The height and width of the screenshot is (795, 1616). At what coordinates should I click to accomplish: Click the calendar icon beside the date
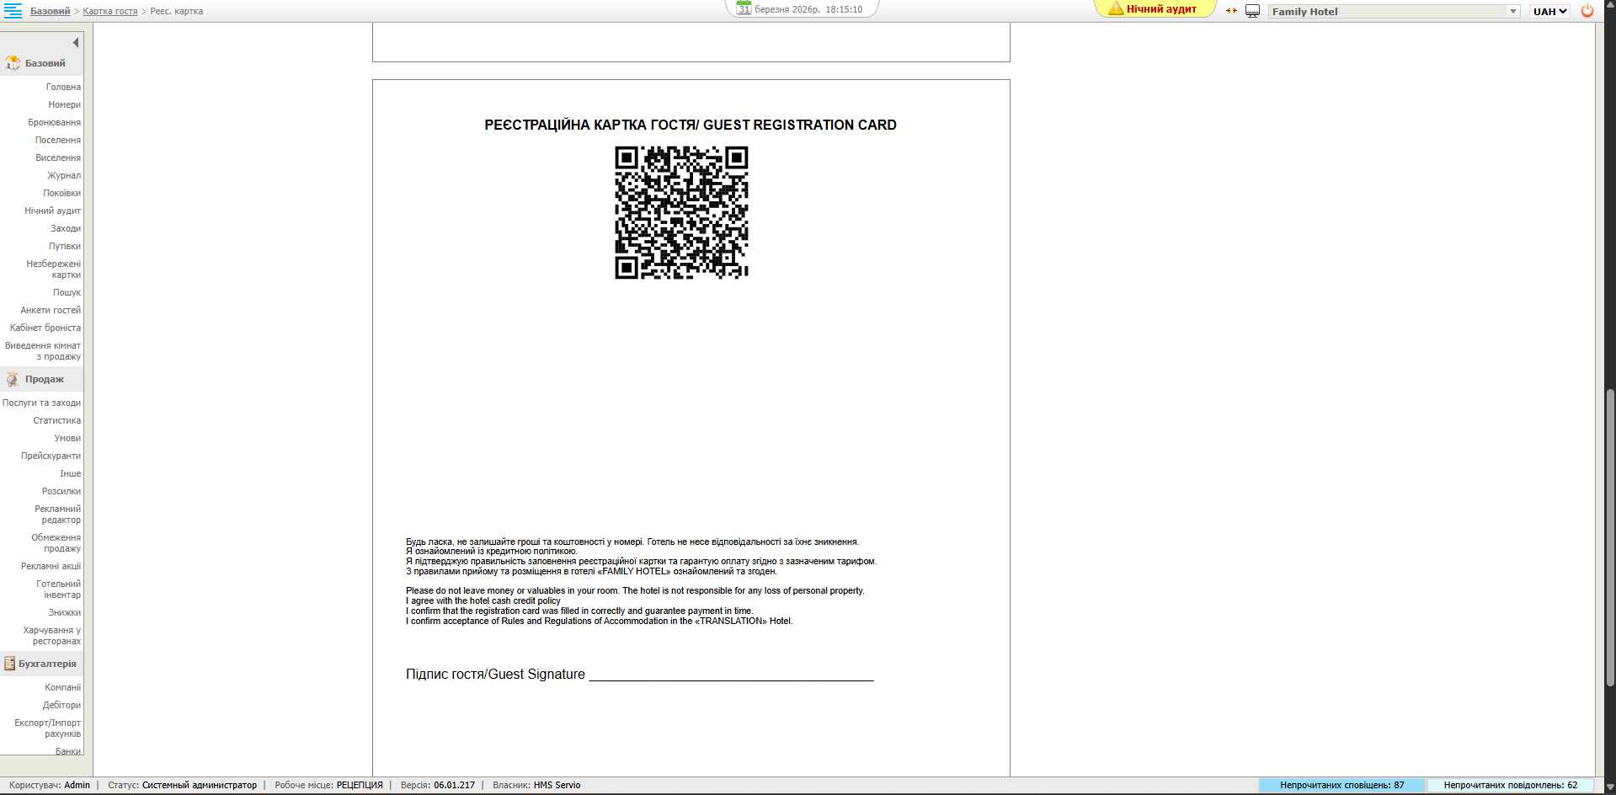pos(744,8)
